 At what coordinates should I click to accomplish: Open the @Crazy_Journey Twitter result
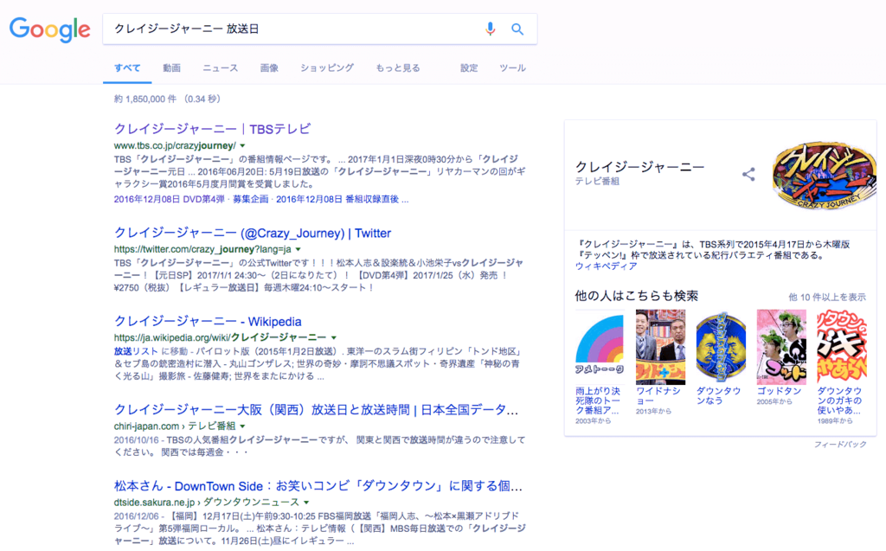(x=253, y=233)
